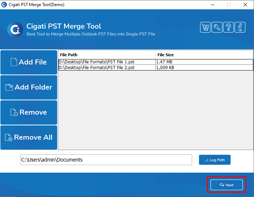This screenshot has height=197, width=254.
Task: Click the 1,009 KB size cell
Action: 204,68
